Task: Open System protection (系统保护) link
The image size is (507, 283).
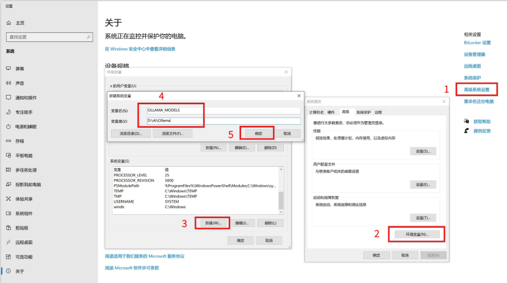Action: (x=472, y=78)
